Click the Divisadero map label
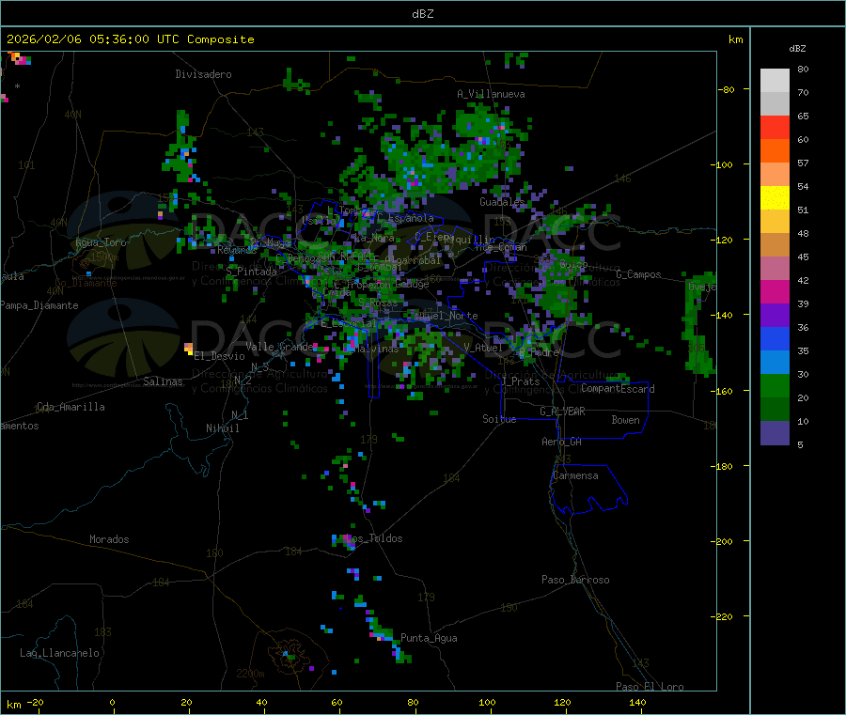This screenshot has width=846, height=715. 203,74
